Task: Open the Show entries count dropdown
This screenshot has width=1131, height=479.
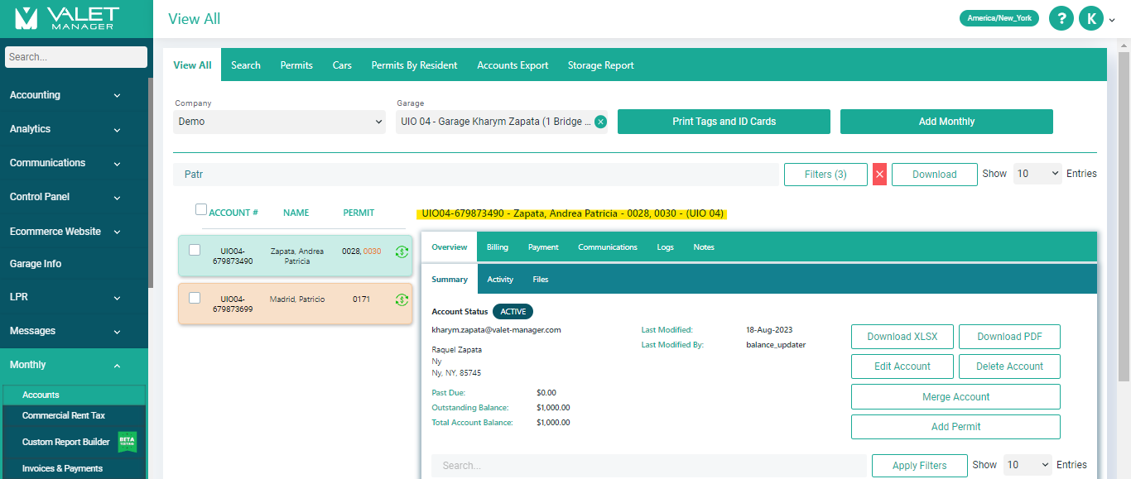Action: [x=1037, y=174]
